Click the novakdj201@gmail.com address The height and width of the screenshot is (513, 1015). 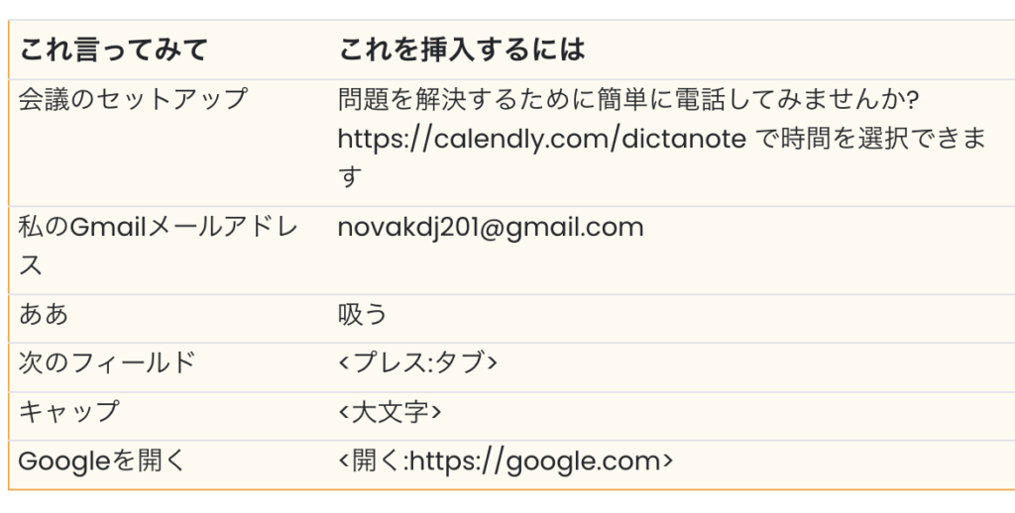pos(491,228)
